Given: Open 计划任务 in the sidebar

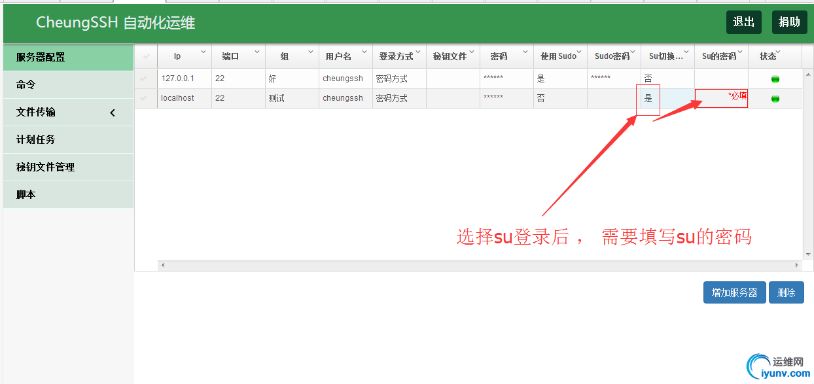Looking at the screenshot, I should click(68, 140).
